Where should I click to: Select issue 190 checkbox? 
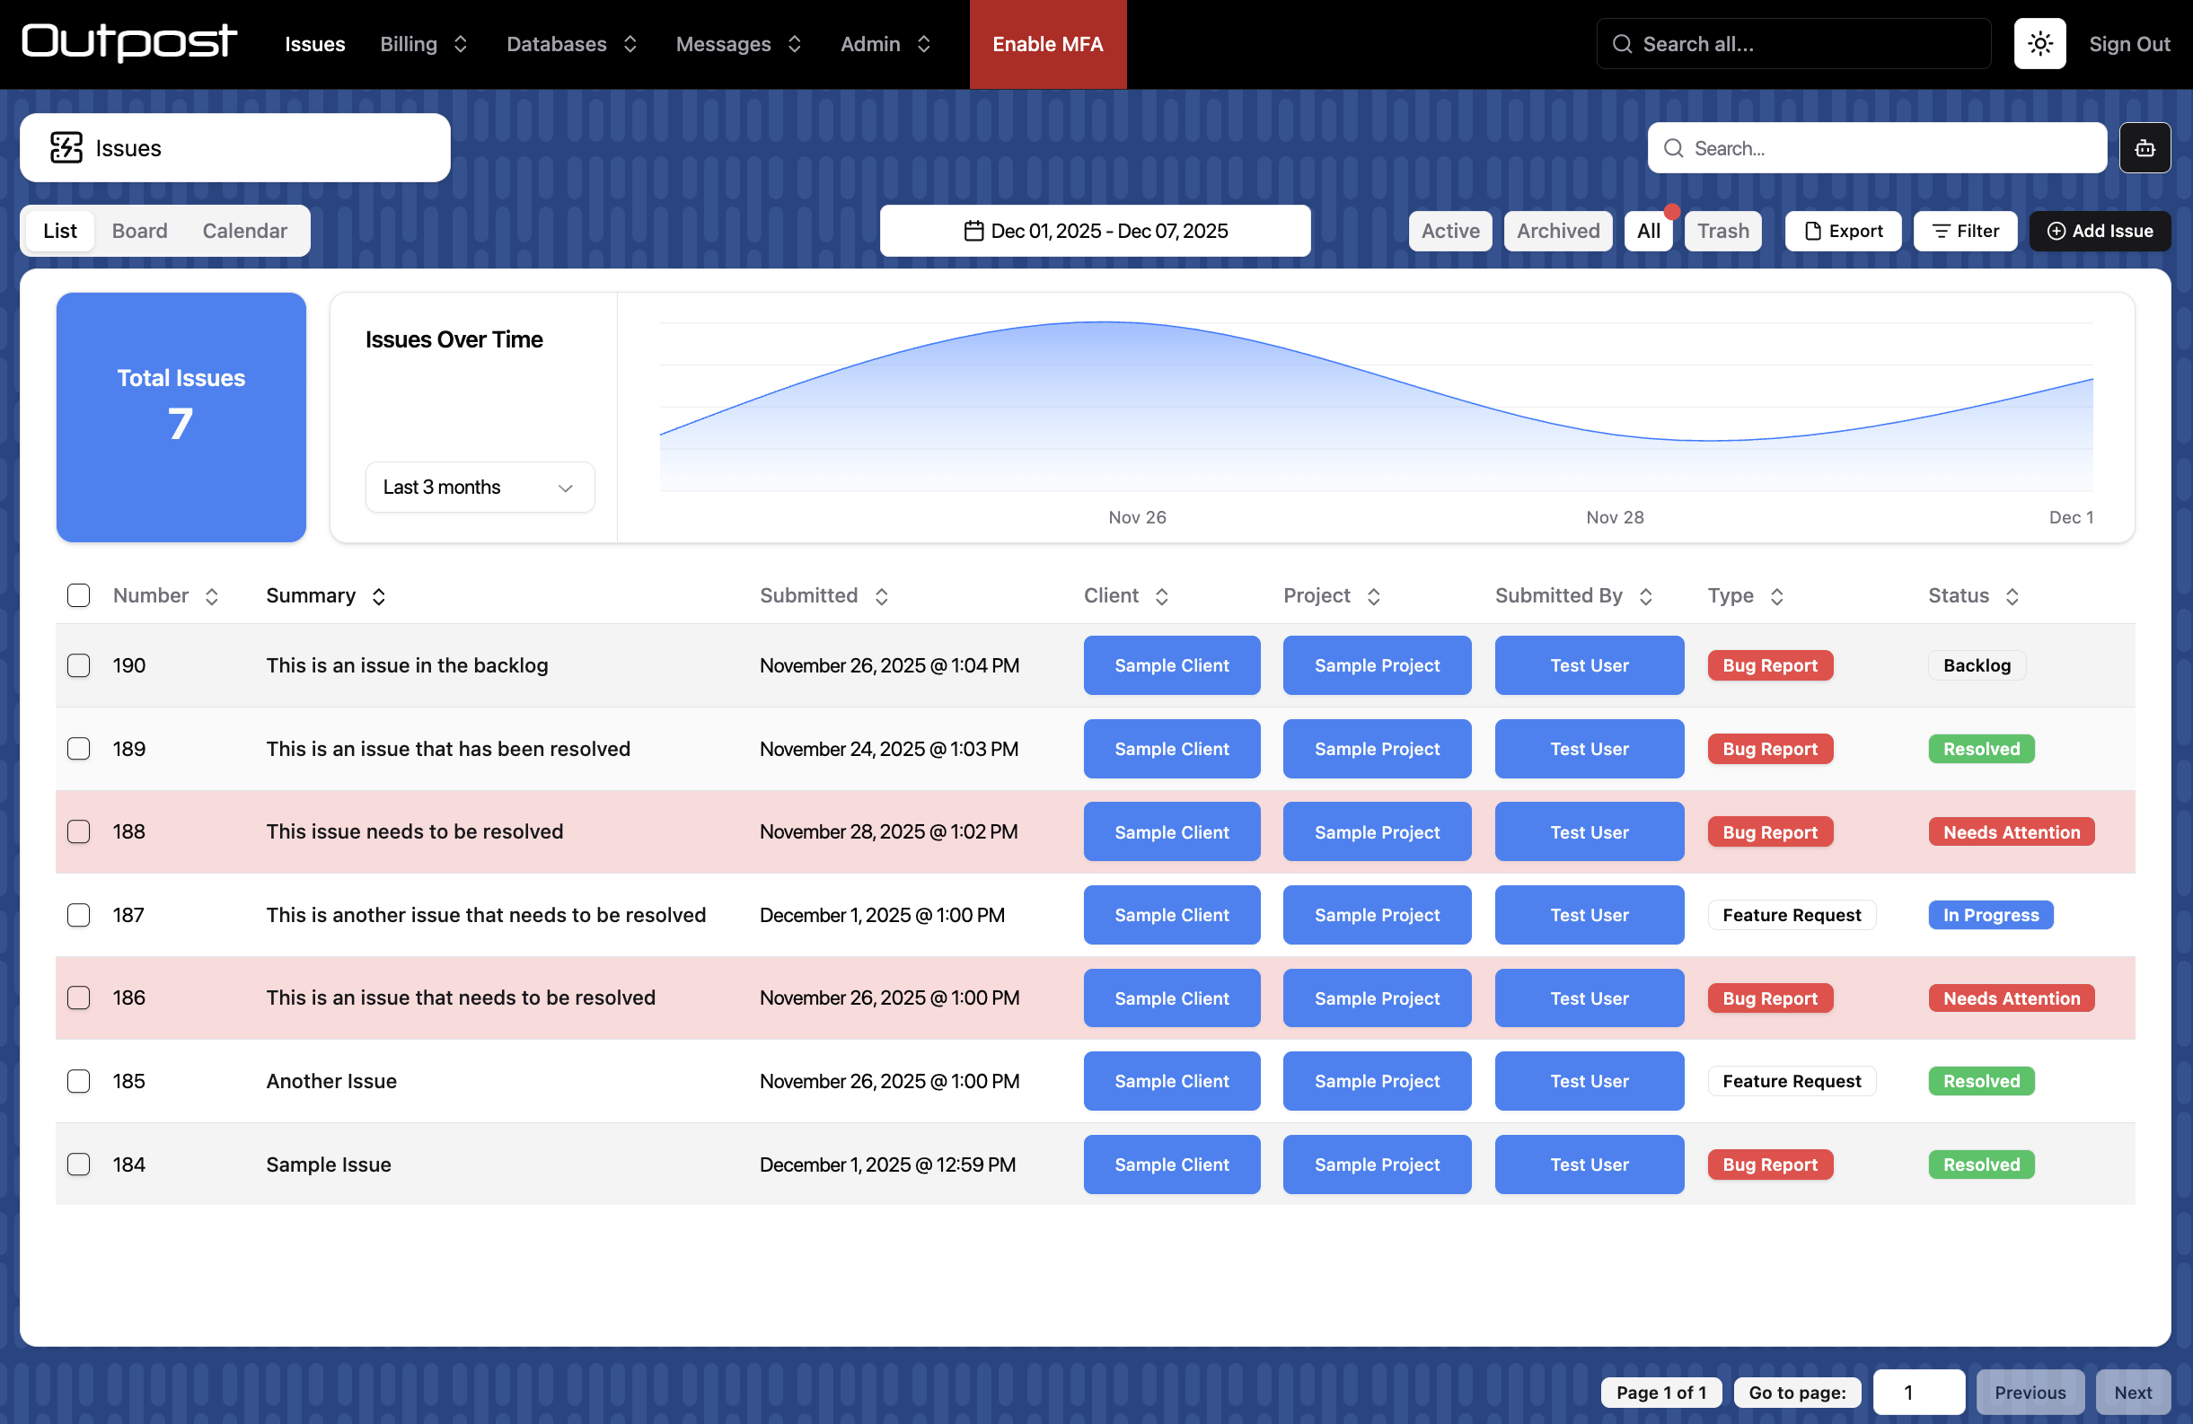[79, 666]
